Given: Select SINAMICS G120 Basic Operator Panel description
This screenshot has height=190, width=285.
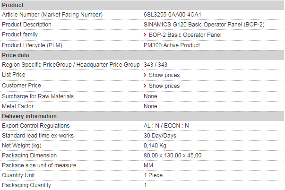Looking at the screenshot, I should (x=204, y=25).
